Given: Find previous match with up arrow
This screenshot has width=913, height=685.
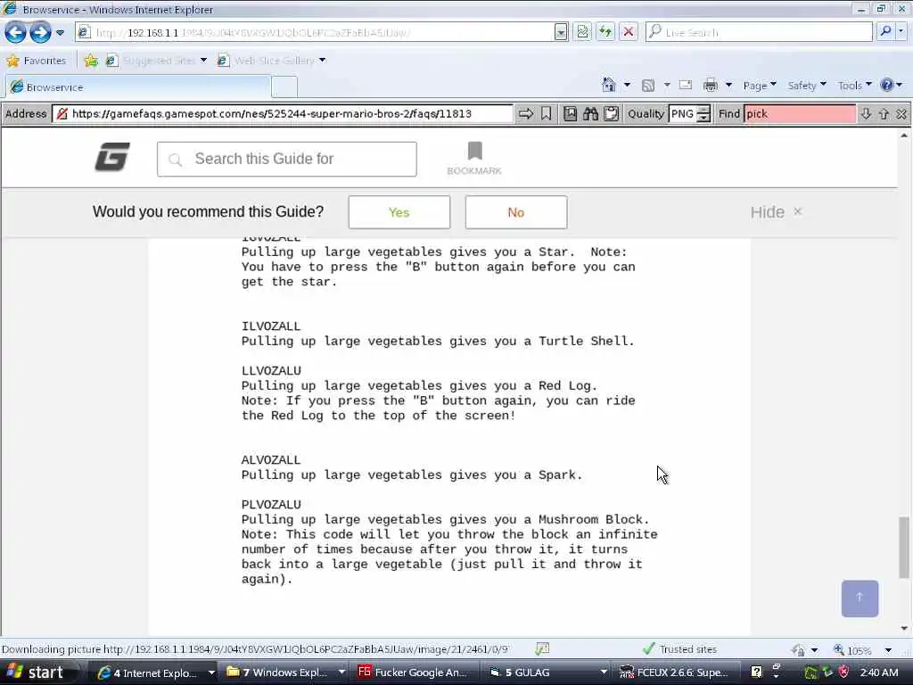Looking at the screenshot, I should coord(884,114).
